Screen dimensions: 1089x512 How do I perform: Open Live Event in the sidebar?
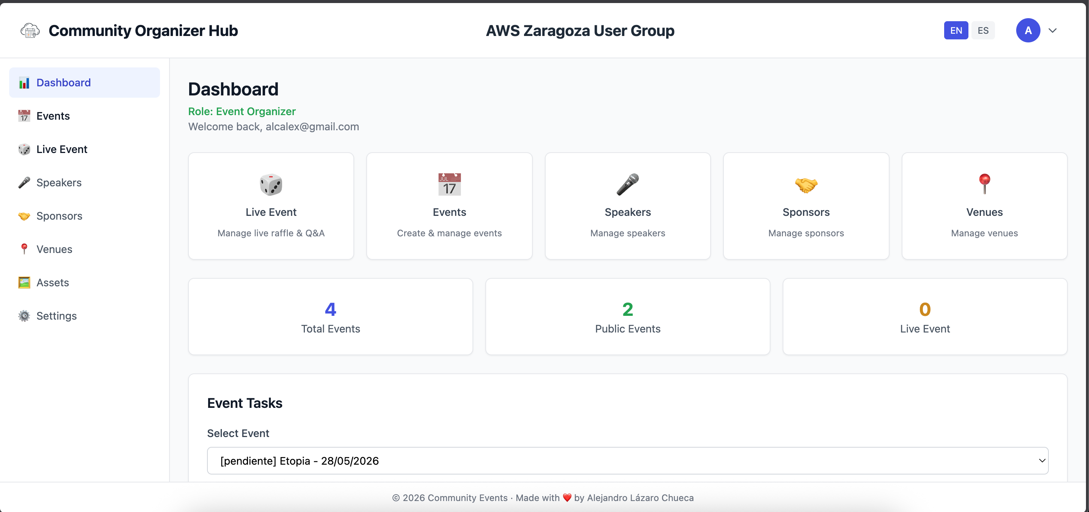tap(85, 150)
